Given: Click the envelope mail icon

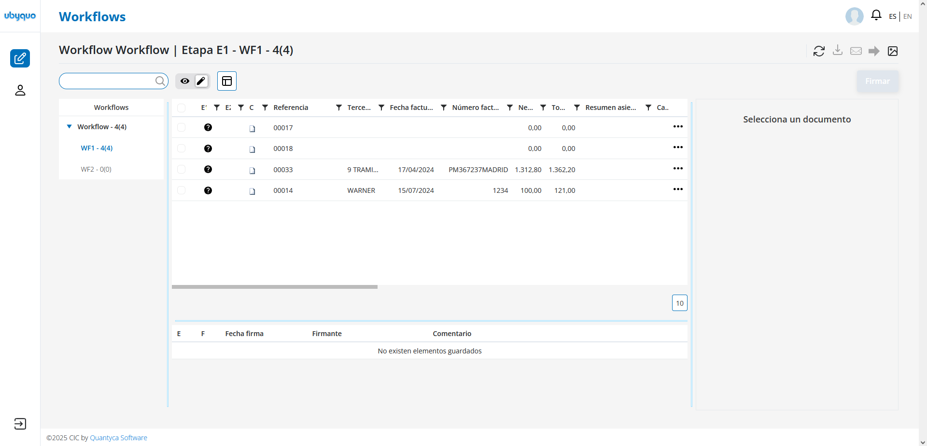Looking at the screenshot, I should coord(856,51).
